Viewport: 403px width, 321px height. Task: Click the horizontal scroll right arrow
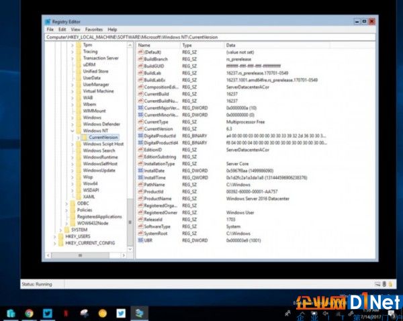coord(124,255)
